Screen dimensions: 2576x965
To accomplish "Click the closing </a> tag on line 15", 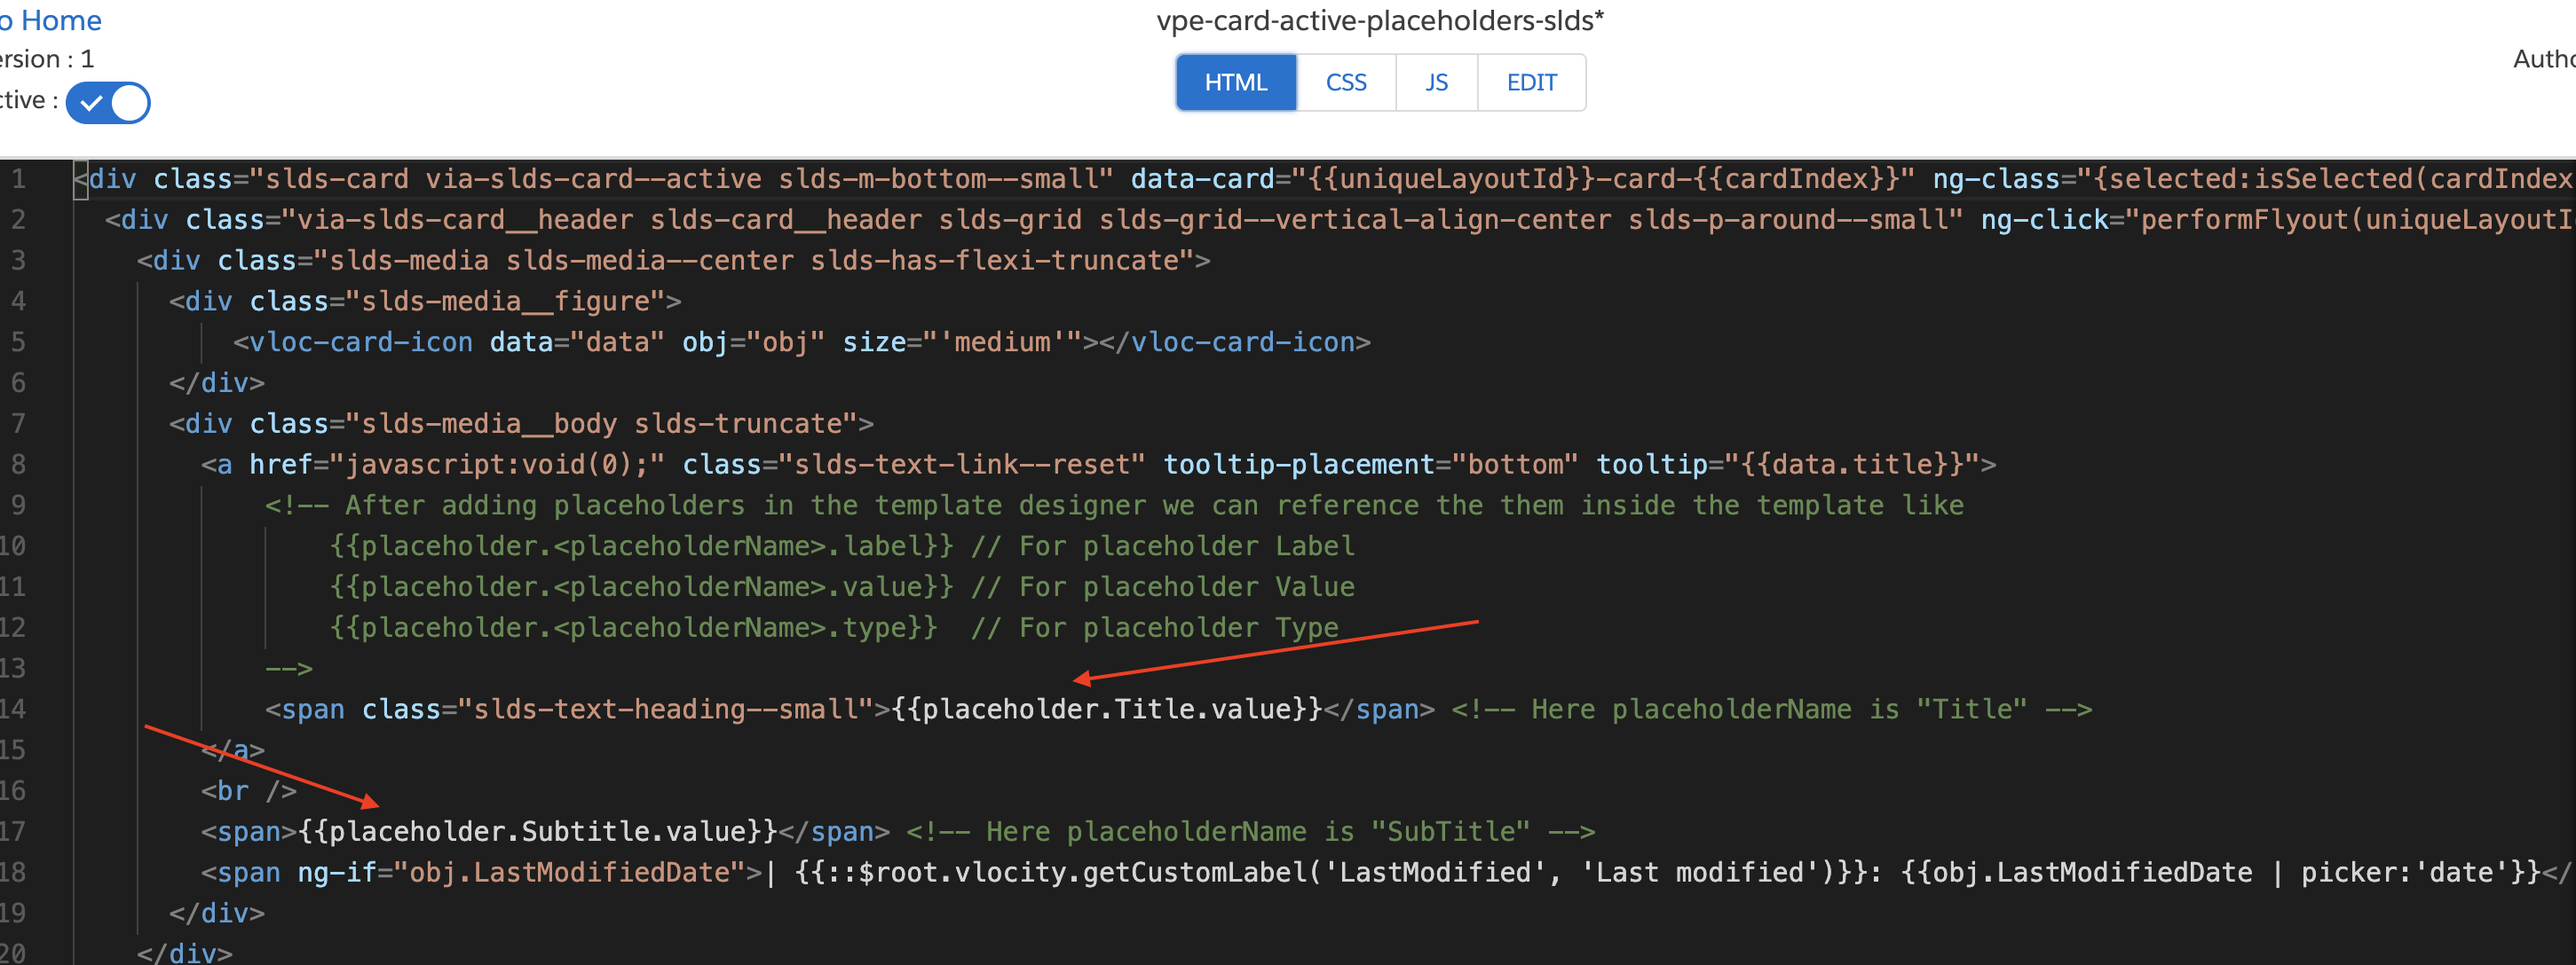I will (233, 750).
